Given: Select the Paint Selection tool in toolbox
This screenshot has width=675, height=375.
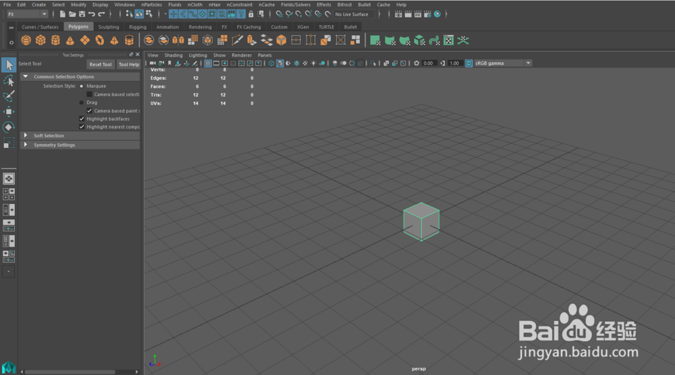Looking at the screenshot, I should click(x=9, y=96).
